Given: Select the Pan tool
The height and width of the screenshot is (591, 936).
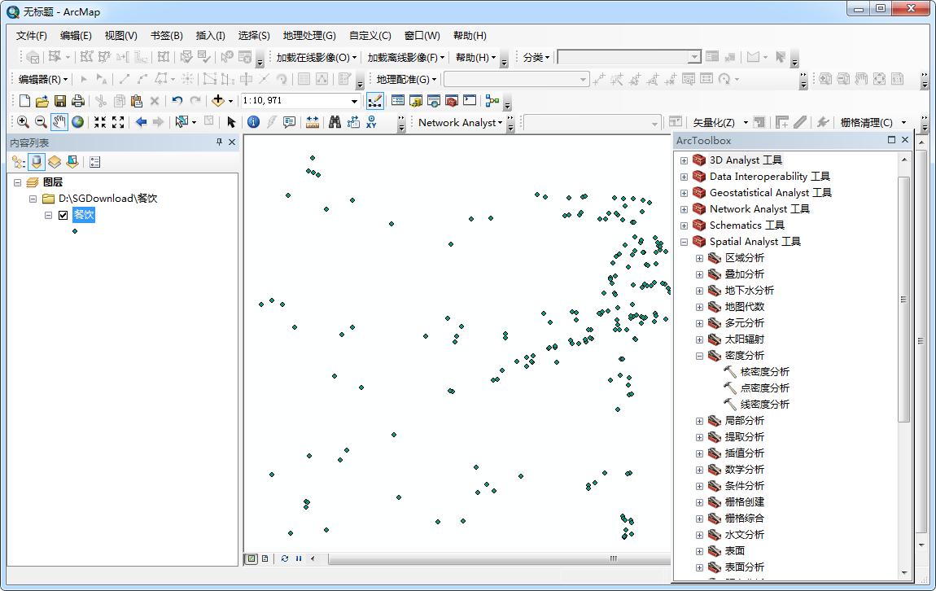Looking at the screenshot, I should click(x=58, y=122).
